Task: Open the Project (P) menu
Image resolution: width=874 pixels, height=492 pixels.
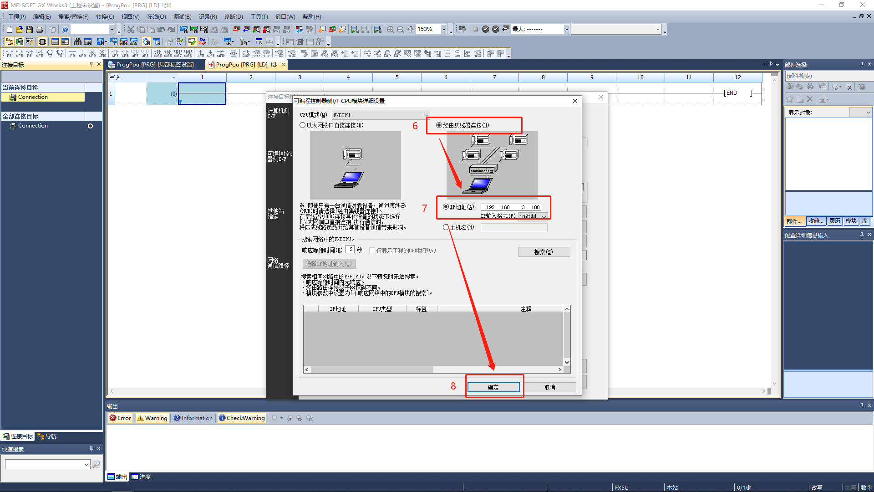Action: 17,17
